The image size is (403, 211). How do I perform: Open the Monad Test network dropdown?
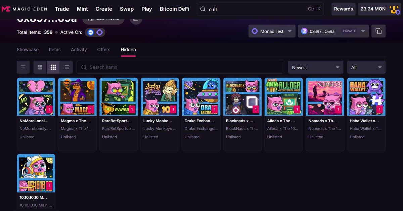(x=272, y=31)
